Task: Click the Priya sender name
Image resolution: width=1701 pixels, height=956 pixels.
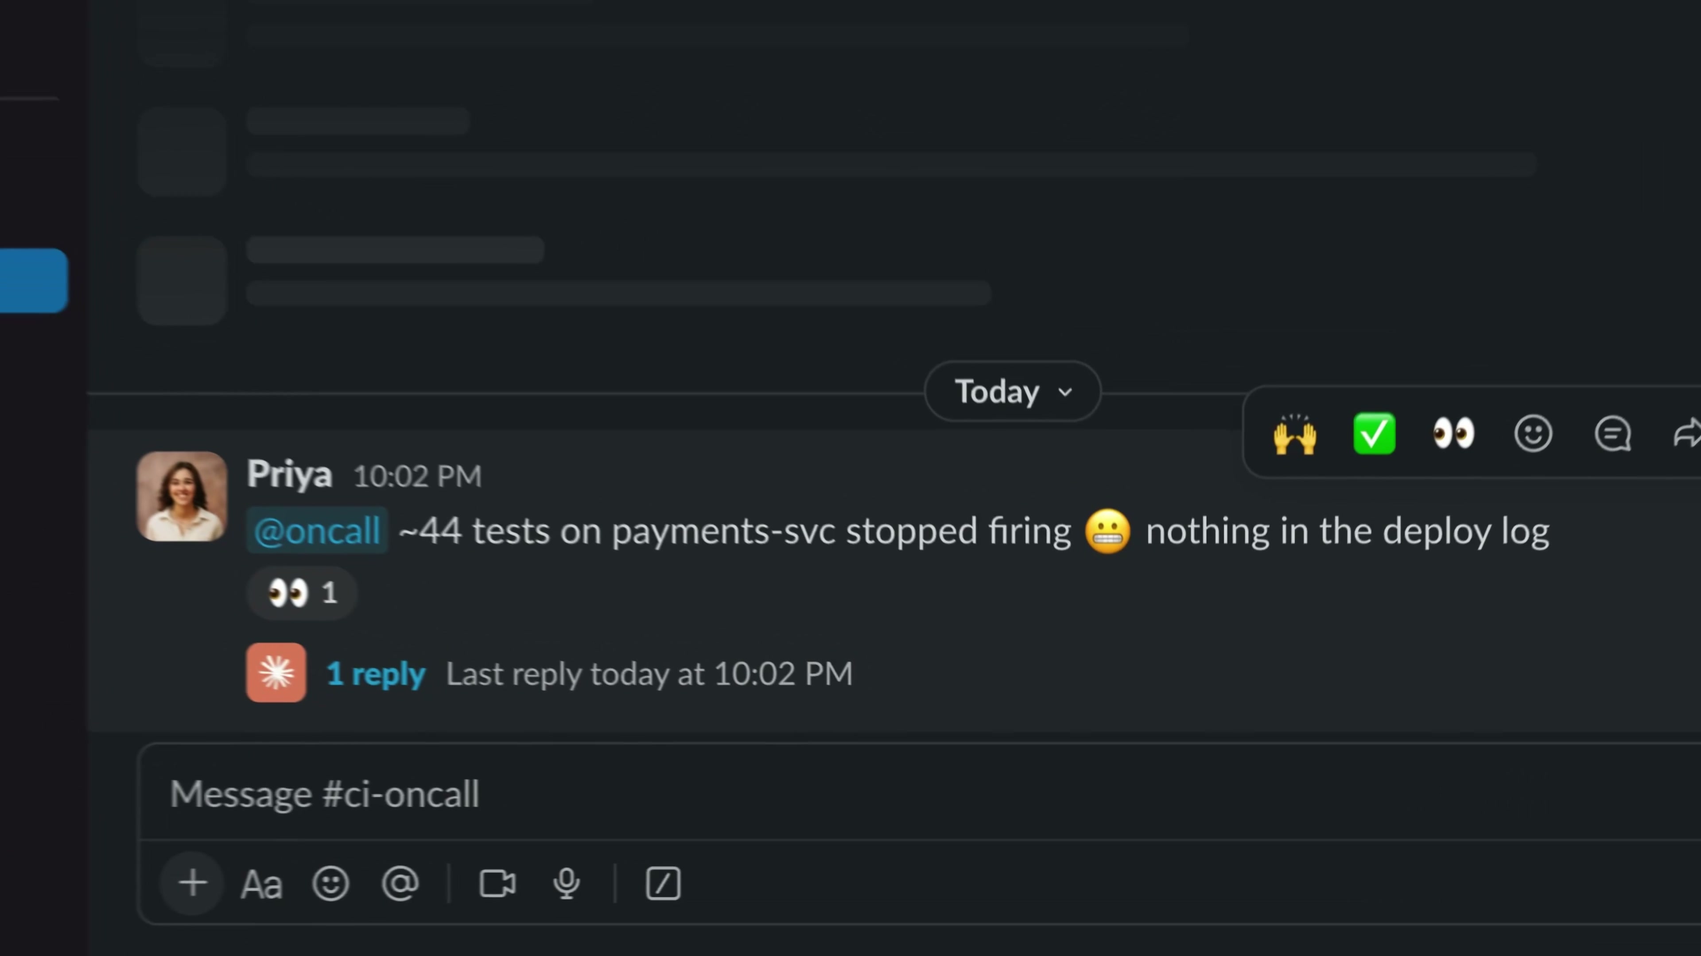Action: point(289,474)
